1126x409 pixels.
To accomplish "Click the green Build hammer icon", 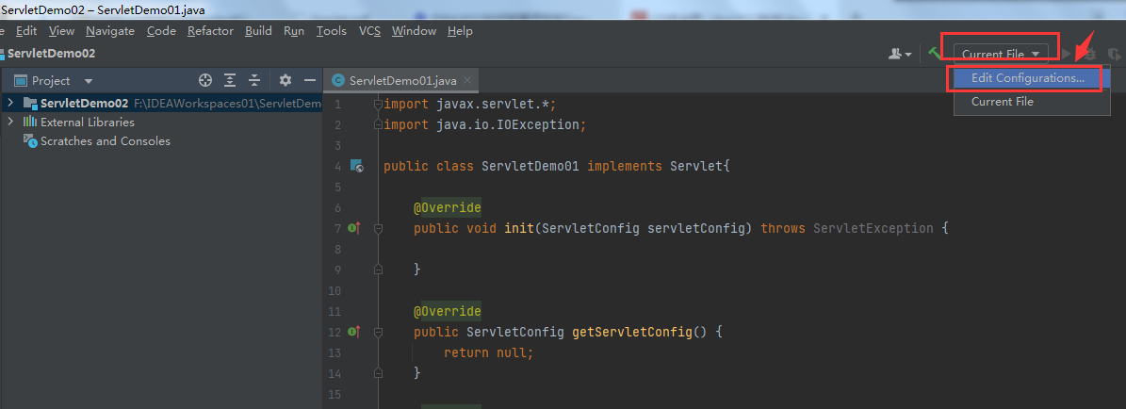I will pyautogui.click(x=935, y=53).
